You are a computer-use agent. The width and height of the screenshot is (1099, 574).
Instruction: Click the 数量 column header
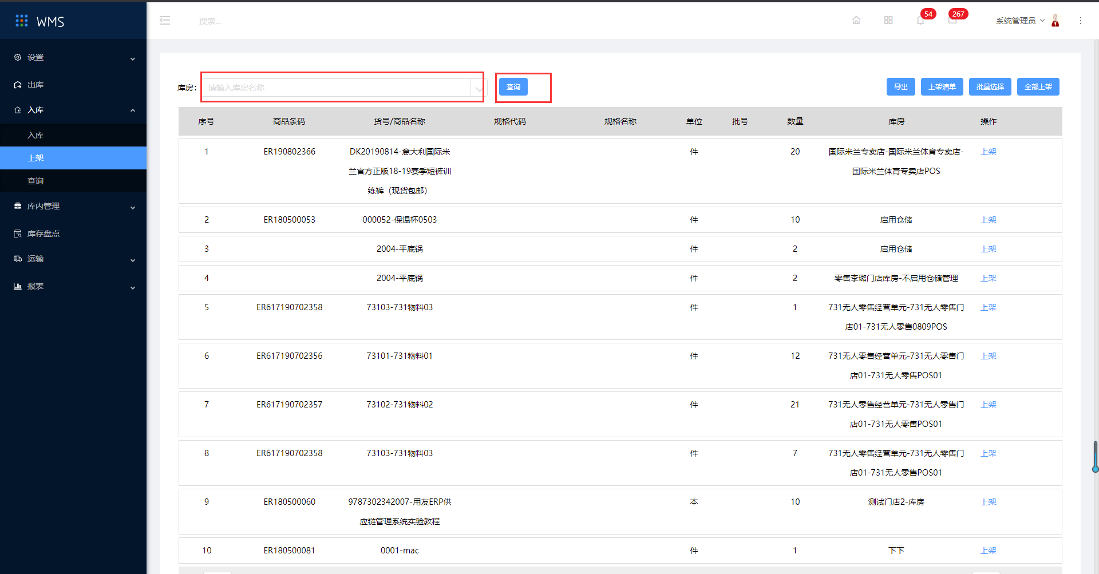coord(795,121)
